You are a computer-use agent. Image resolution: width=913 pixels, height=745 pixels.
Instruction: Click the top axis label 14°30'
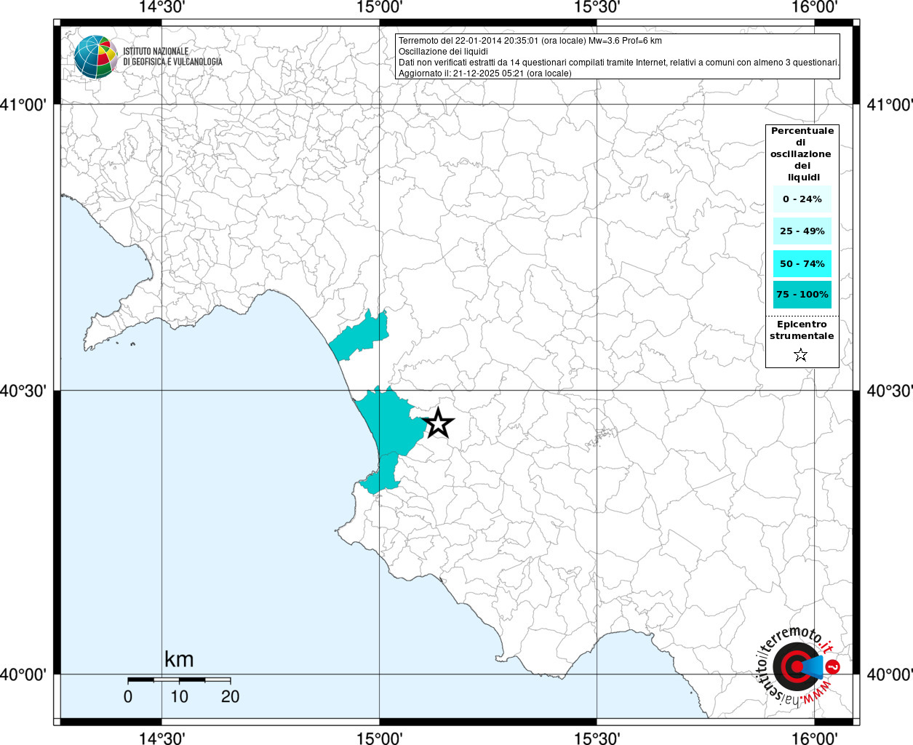pos(162,7)
